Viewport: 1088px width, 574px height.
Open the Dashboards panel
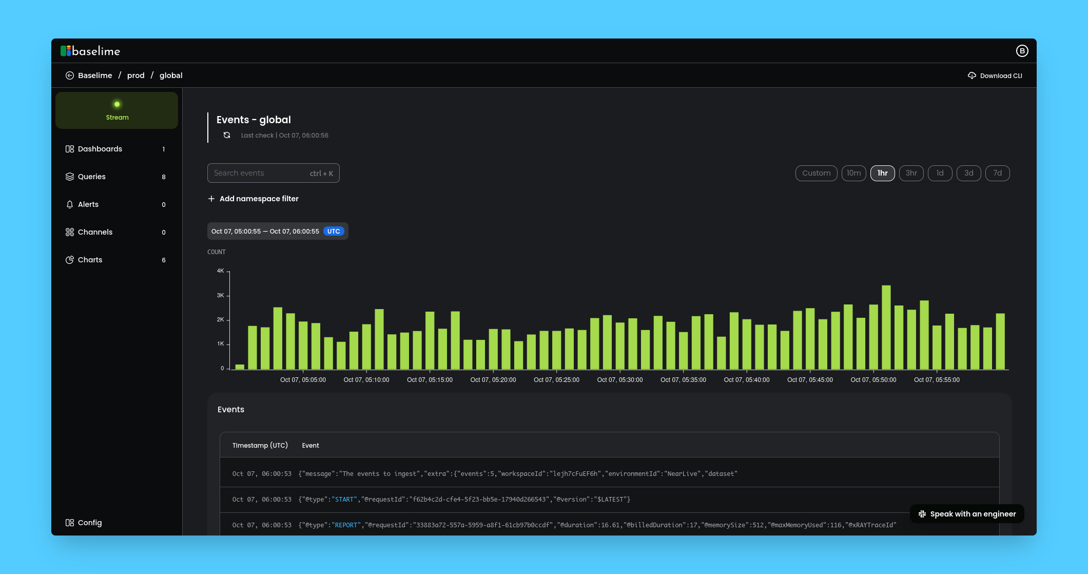[x=100, y=149]
